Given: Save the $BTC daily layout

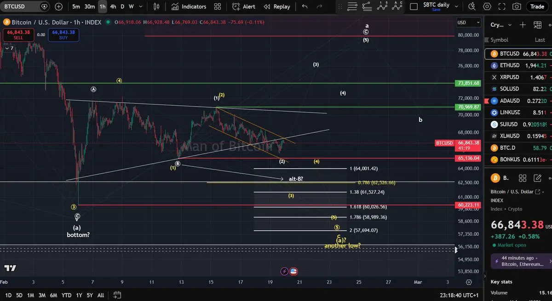Looking at the screenshot, I should click(x=436, y=10).
